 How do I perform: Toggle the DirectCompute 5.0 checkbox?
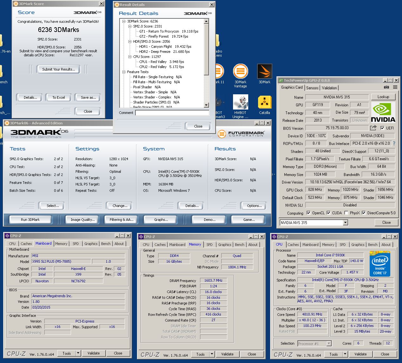[364, 213]
